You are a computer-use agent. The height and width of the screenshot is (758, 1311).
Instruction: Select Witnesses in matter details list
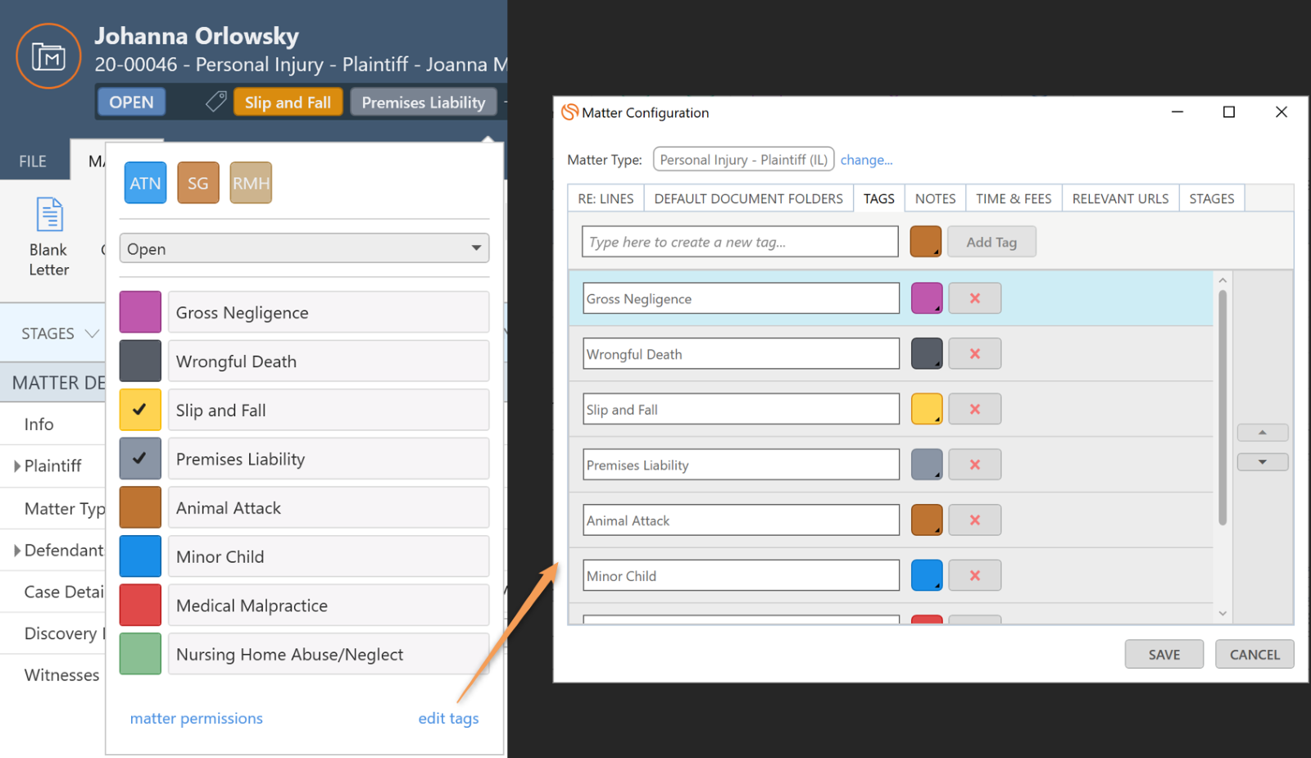click(x=61, y=674)
